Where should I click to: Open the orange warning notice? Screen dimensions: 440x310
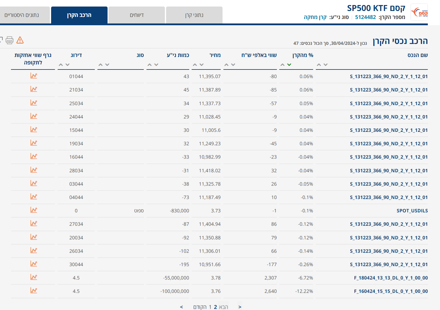point(20,40)
